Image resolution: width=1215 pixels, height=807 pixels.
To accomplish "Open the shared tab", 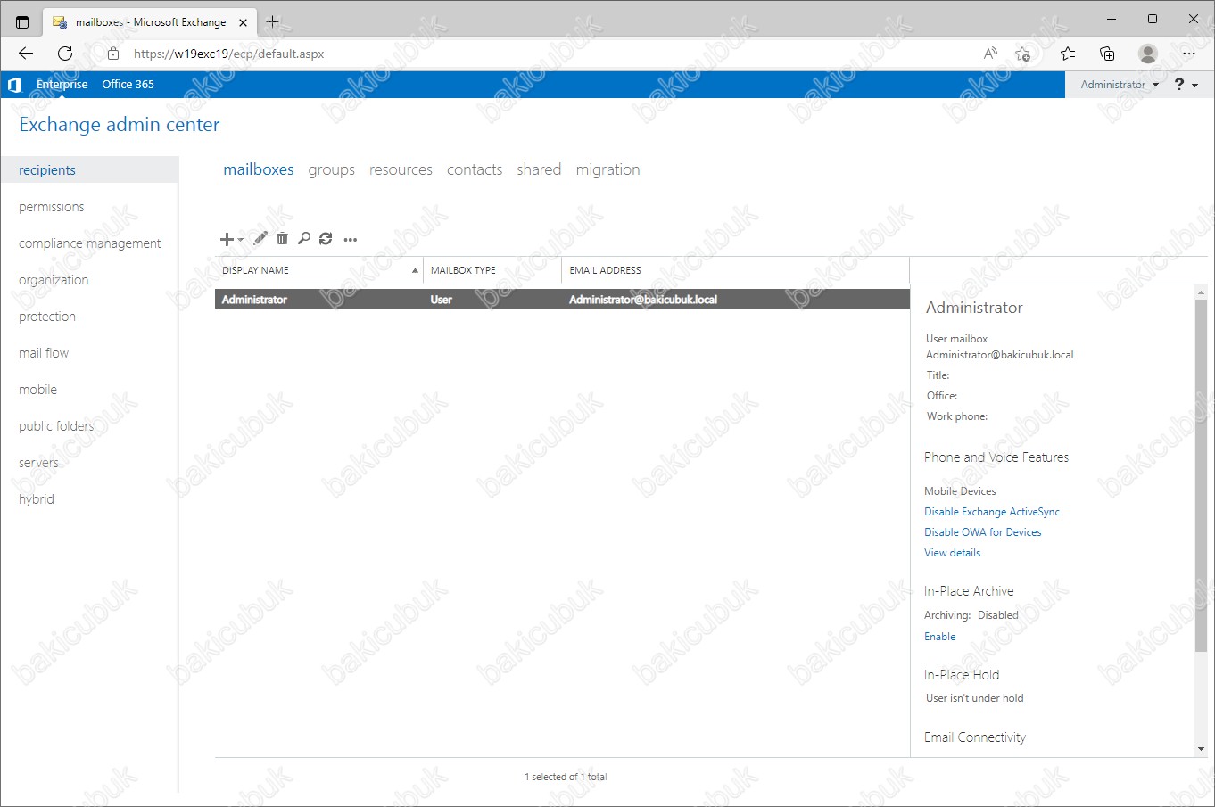I will click(539, 169).
